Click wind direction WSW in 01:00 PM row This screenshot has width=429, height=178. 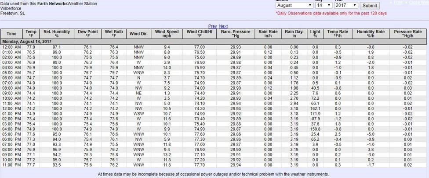(x=139, y=114)
